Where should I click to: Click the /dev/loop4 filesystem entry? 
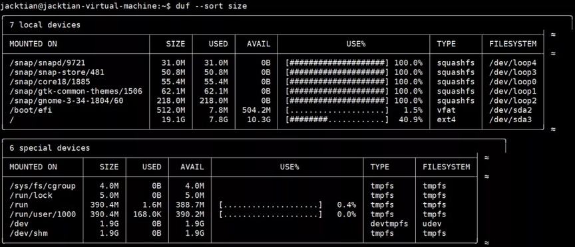[x=512, y=63]
